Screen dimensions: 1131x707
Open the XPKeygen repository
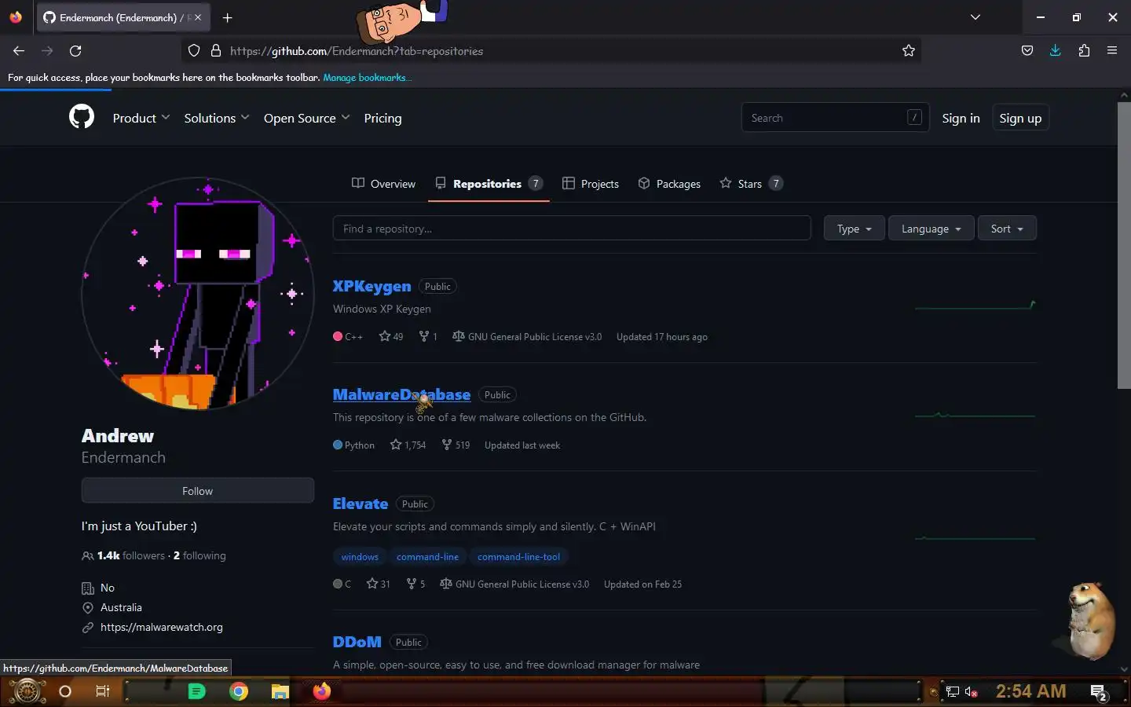[x=372, y=286]
